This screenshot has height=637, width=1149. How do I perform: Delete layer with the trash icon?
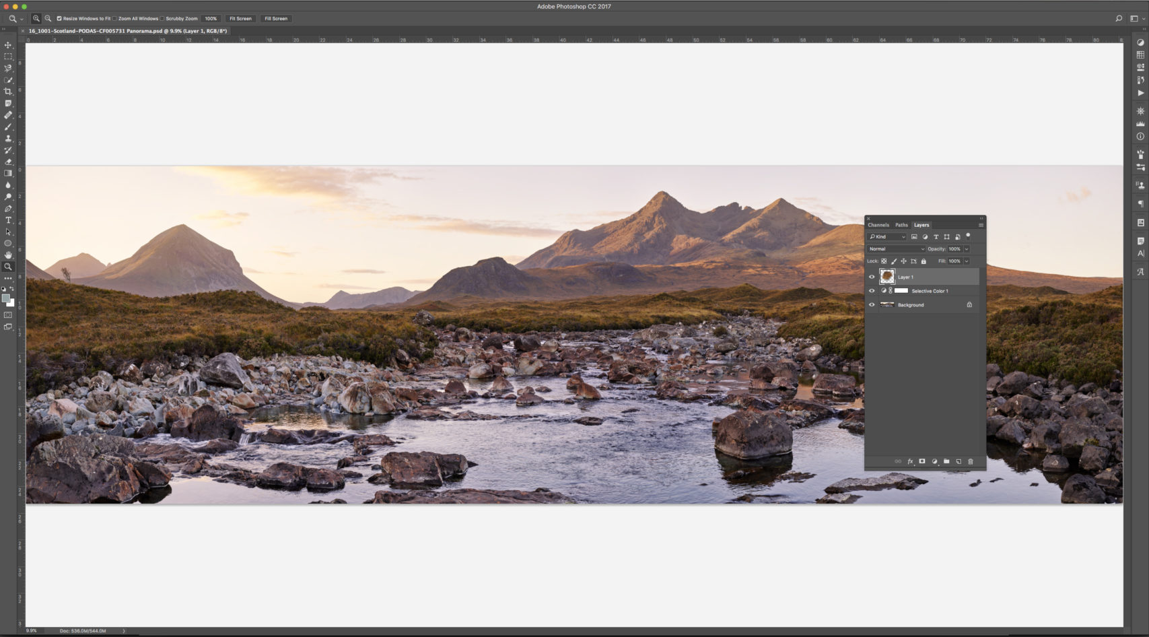pyautogui.click(x=971, y=461)
